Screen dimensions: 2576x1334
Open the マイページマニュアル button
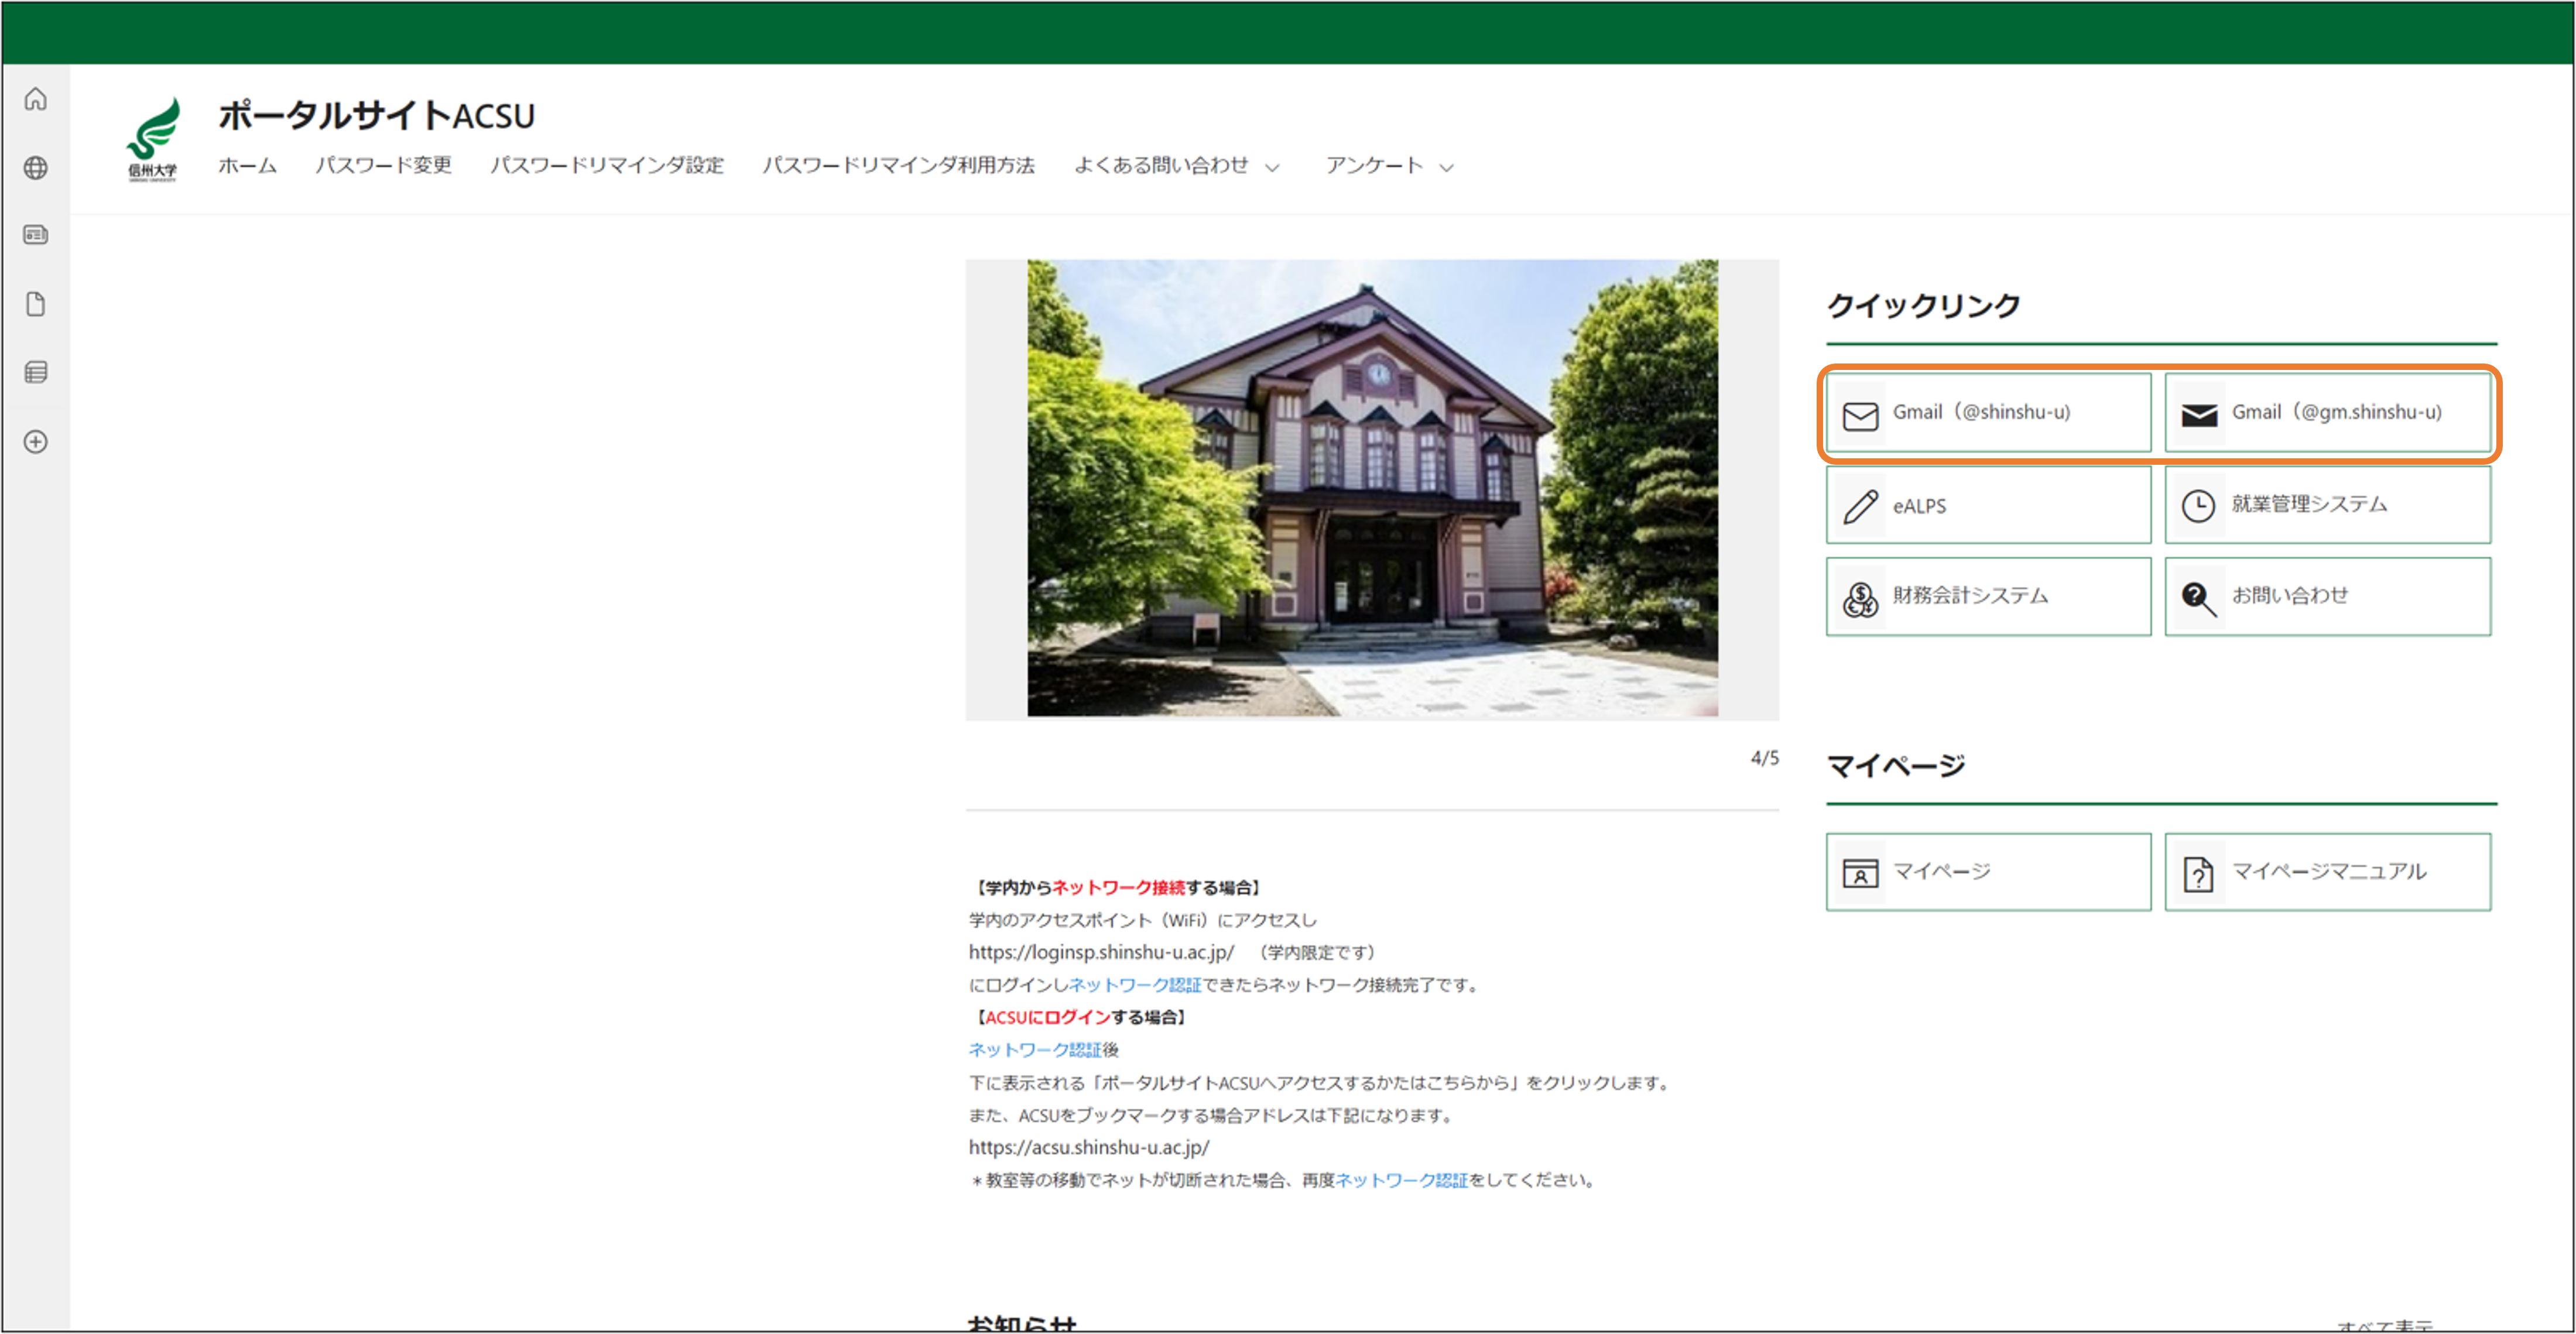2327,872
